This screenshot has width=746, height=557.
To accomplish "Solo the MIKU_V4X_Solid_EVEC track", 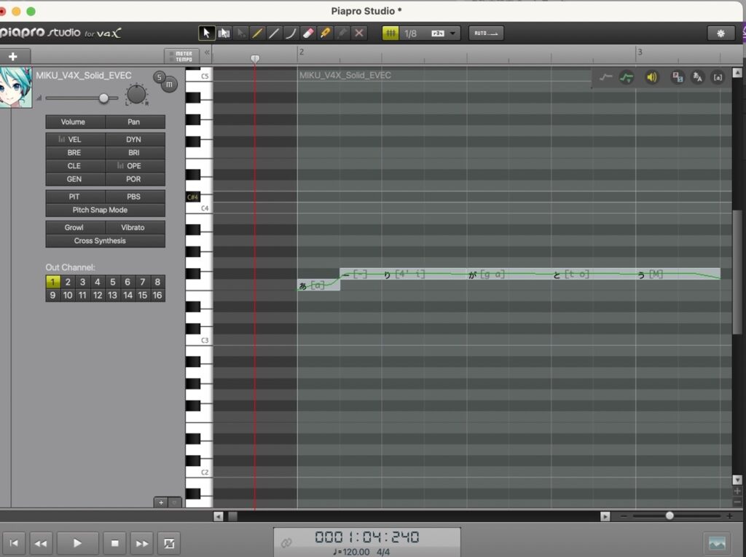I will coord(158,77).
